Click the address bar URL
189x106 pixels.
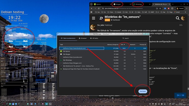124,8
